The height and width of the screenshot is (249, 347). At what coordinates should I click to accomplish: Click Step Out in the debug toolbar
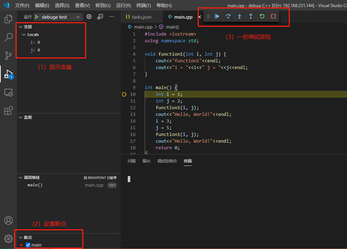pos(251,16)
